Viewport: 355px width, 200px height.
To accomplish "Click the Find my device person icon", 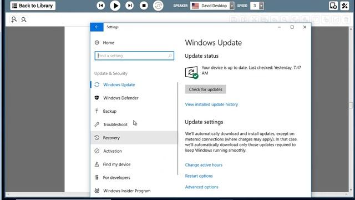I will pyautogui.click(x=97, y=164).
